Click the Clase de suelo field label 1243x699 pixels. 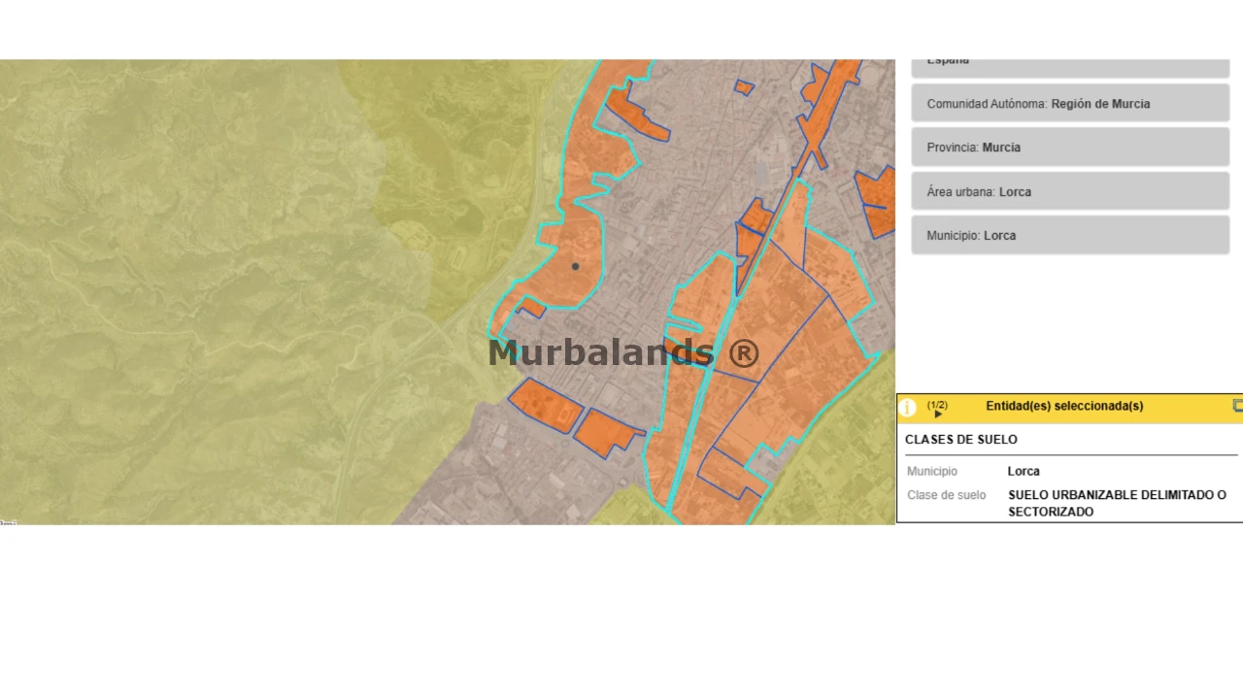pyautogui.click(x=946, y=495)
